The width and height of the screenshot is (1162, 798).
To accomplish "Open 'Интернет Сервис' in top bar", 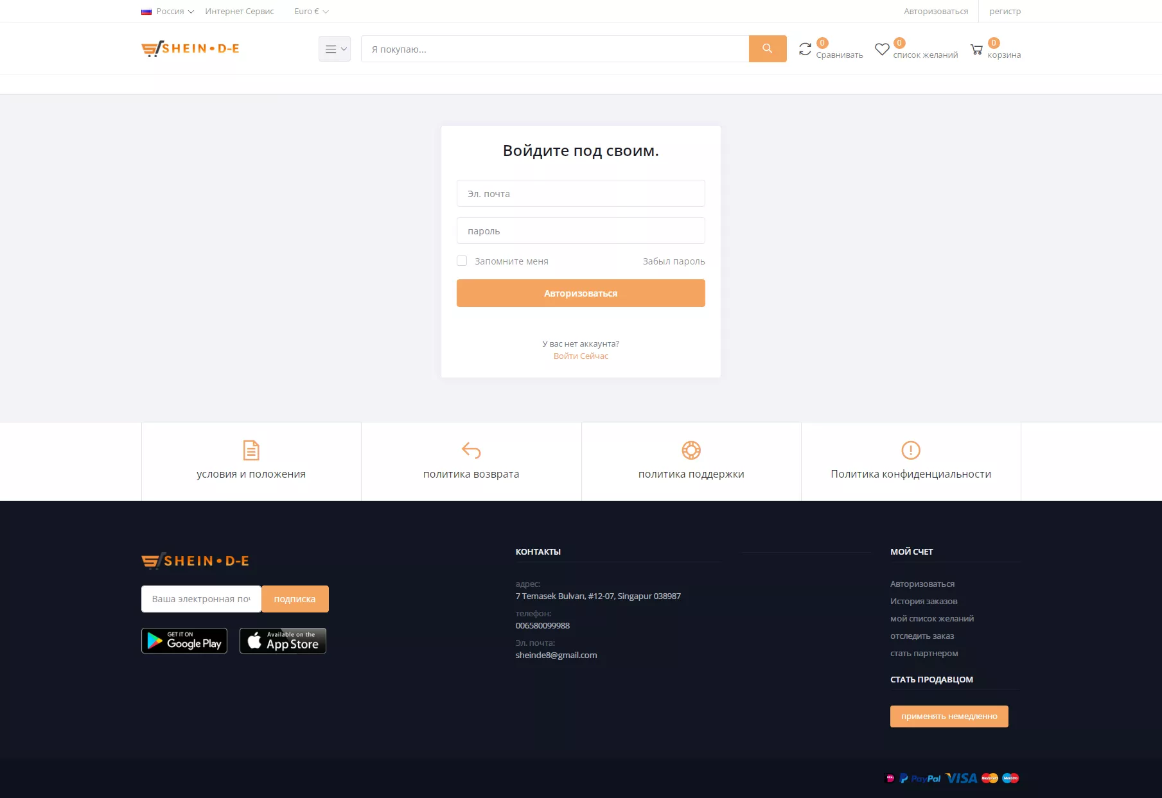I will tap(240, 12).
